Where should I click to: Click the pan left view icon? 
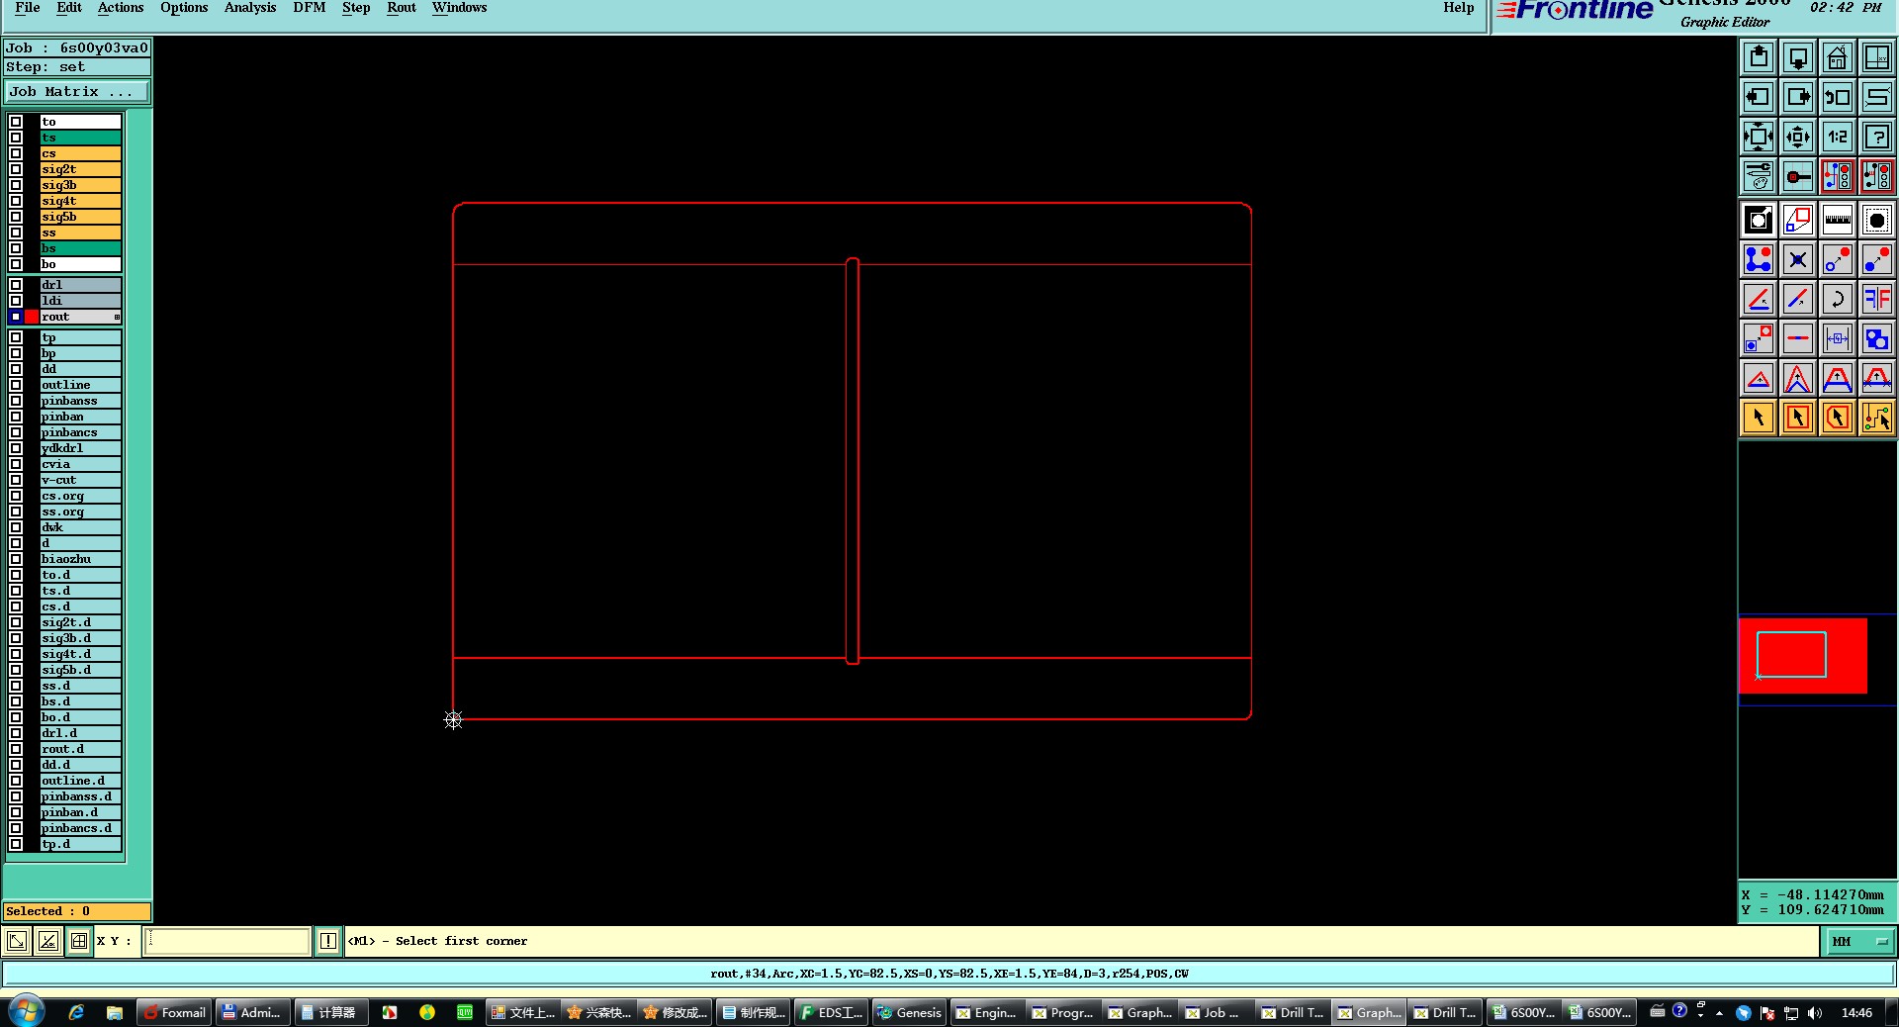point(1759,97)
